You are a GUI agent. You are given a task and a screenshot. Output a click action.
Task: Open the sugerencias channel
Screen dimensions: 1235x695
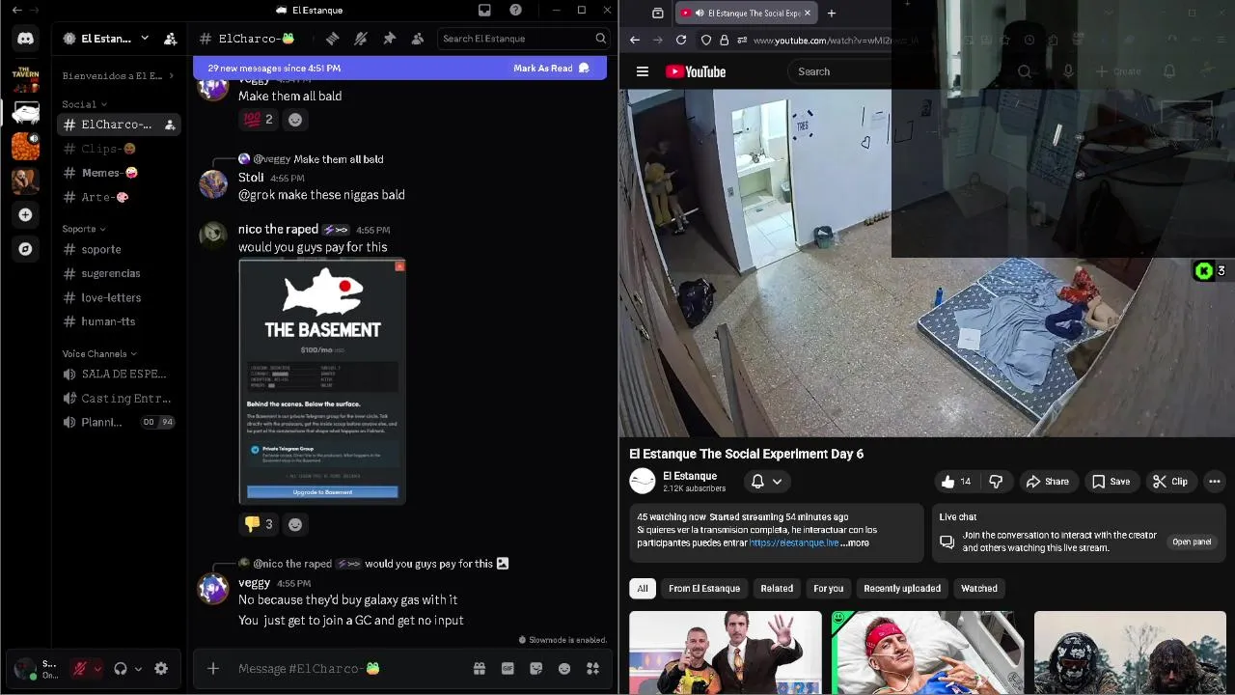tap(119, 273)
